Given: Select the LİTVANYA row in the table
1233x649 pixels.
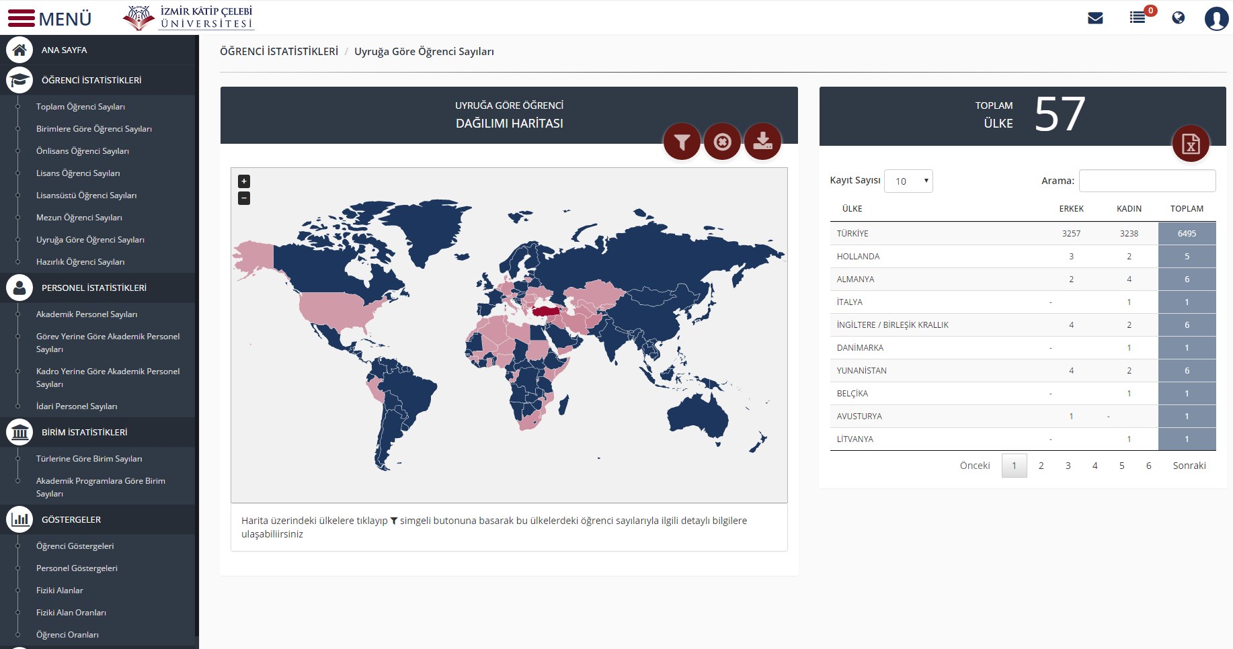Looking at the screenshot, I should point(1023,439).
